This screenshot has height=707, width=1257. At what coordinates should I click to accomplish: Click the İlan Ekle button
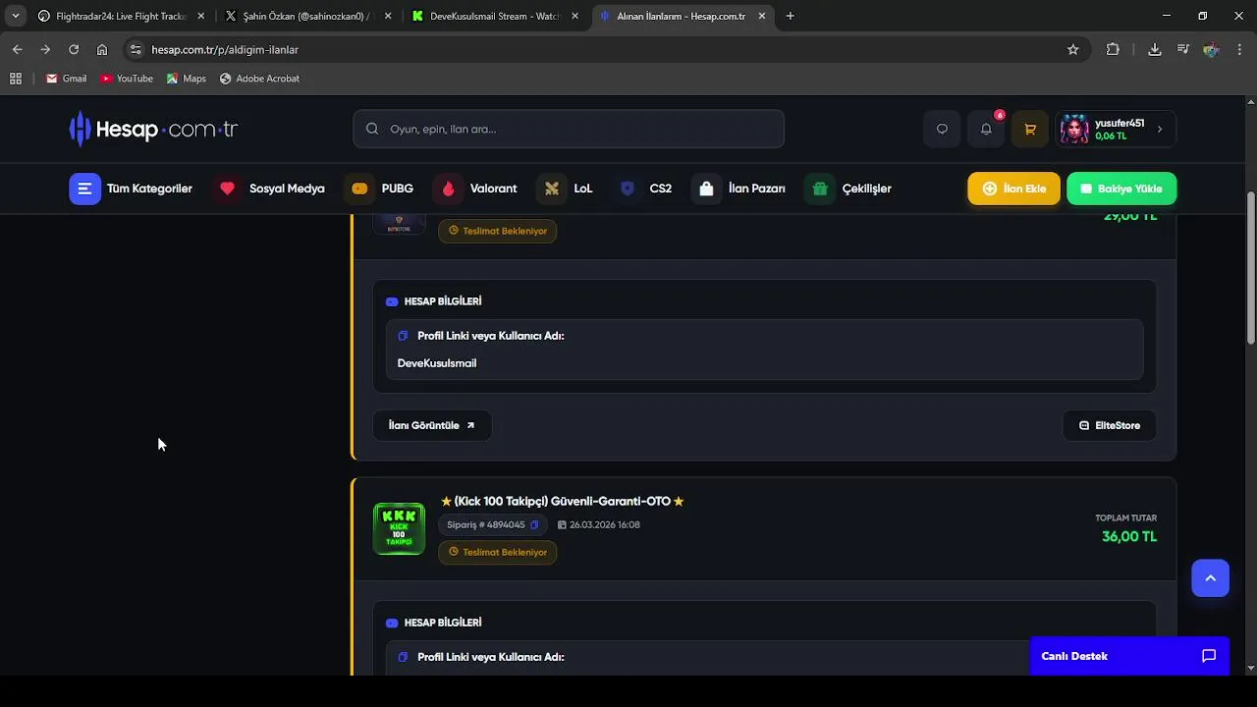[x=1013, y=189]
